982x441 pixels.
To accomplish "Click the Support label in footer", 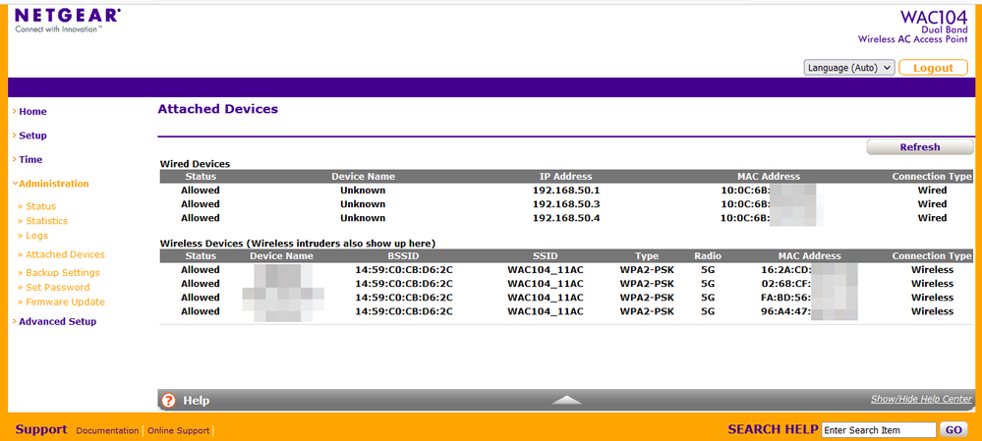I will 41,429.
